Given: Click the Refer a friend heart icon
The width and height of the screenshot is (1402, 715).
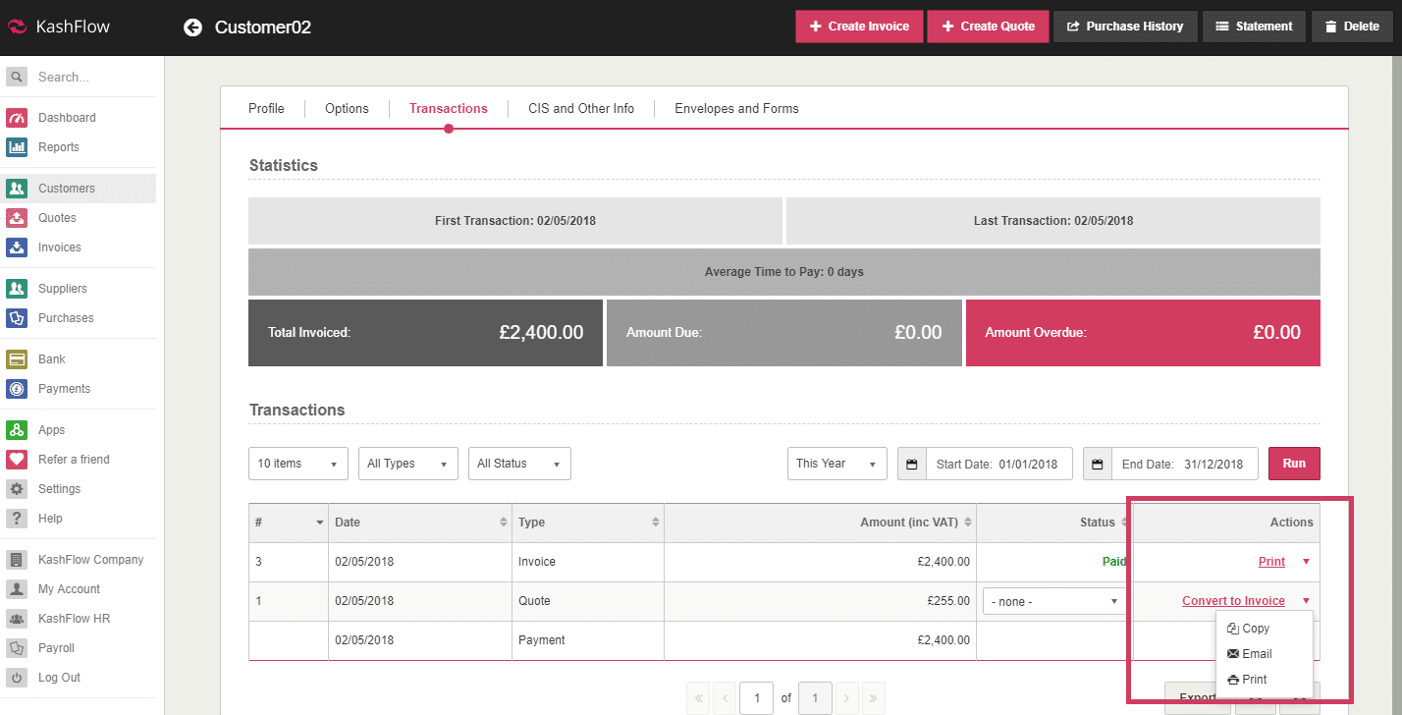Looking at the screenshot, I should 17,460.
